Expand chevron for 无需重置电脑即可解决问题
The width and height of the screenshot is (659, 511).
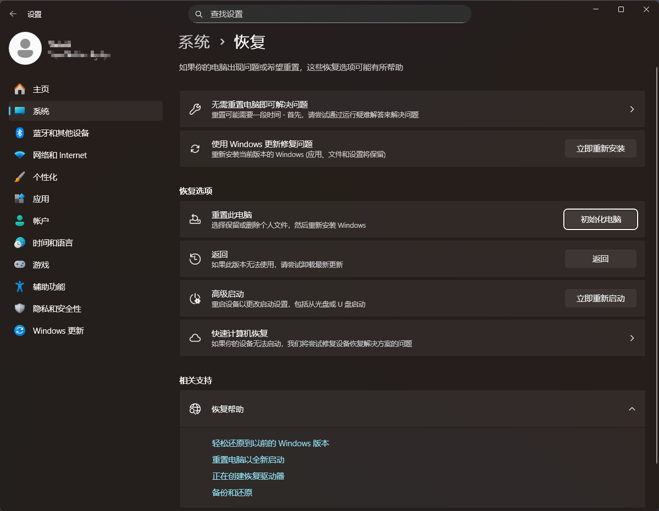(632, 109)
